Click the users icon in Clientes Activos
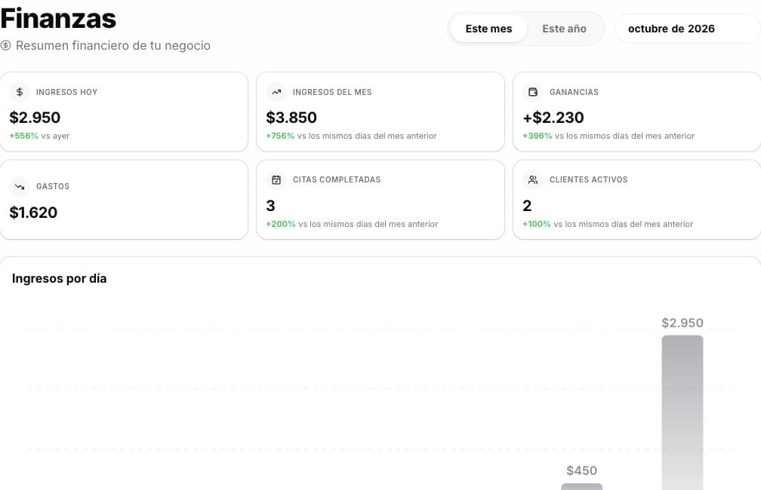The width and height of the screenshot is (761, 490). [x=533, y=180]
